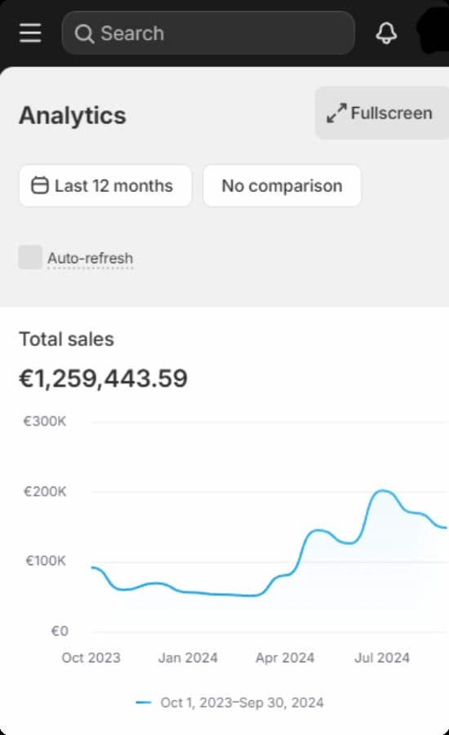Open notifications via bell icon
Screen dimensions: 449x735
[x=386, y=33]
